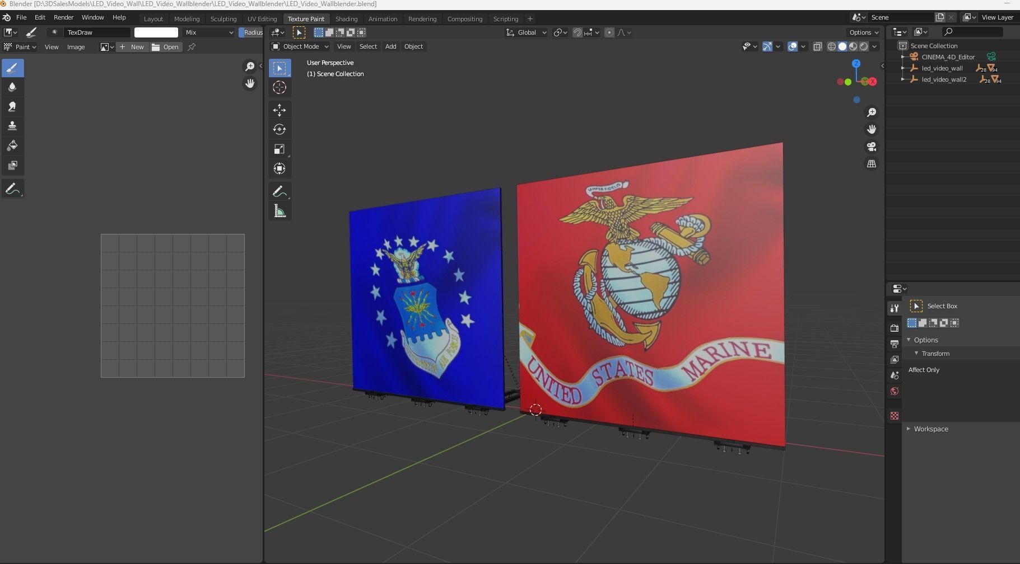Activate the Move tool
The image size is (1020, 564).
pos(280,110)
